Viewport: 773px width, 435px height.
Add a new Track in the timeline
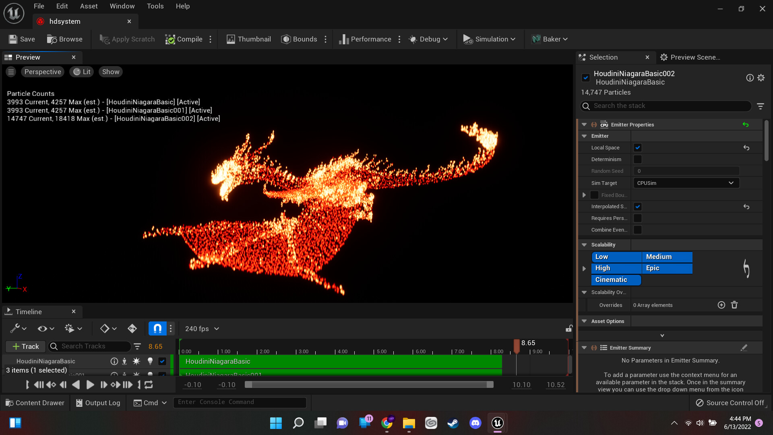coord(25,346)
